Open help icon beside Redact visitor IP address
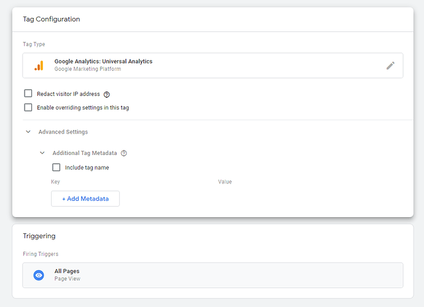This screenshot has height=307, width=424. (x=107, y=94)
